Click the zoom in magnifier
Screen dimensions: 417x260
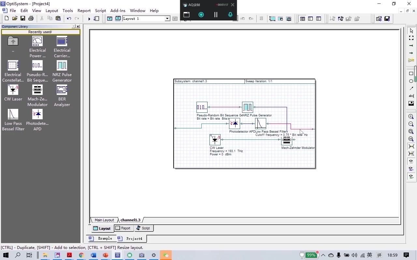(411, 117)
